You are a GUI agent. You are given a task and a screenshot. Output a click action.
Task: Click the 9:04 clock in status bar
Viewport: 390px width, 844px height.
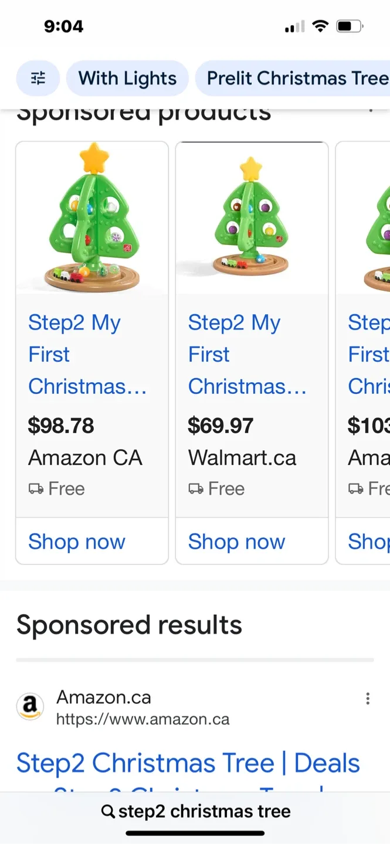tap(64, 26)
